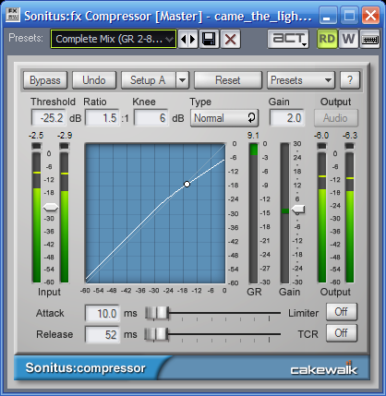
Task: Click the Setup A button
Action: click(149, 80)
